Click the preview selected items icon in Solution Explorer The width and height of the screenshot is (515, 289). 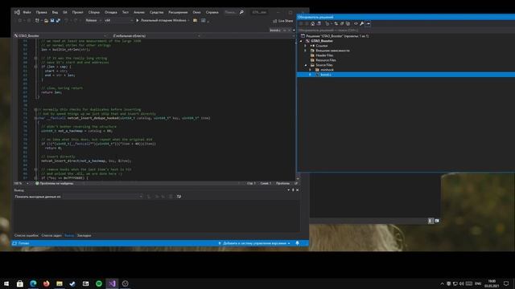pyautogui.click(x=368, y=23)
